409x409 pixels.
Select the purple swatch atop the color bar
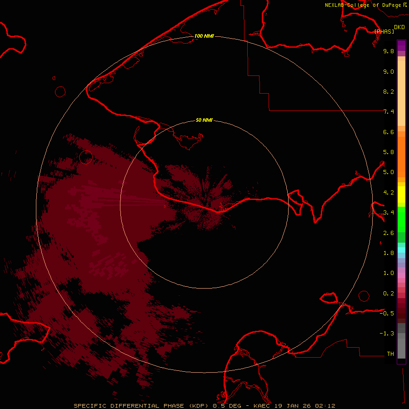401,45
